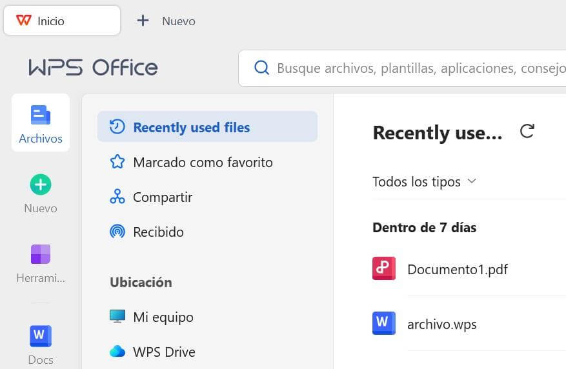Screen dimensions: 566x369
Task: Click the WPS Office logo
Action: point(94,68)
